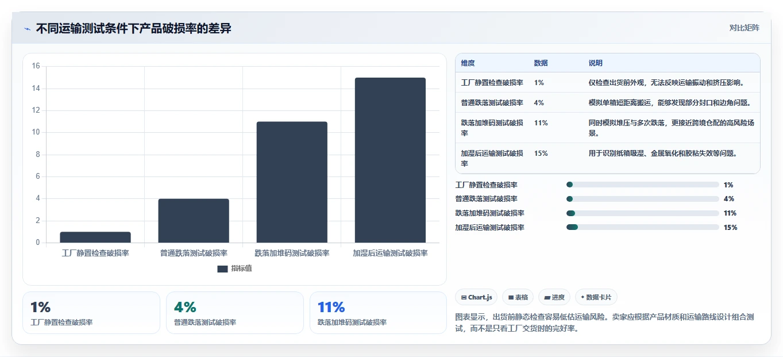Click the 说明 column header

(596, 63)
